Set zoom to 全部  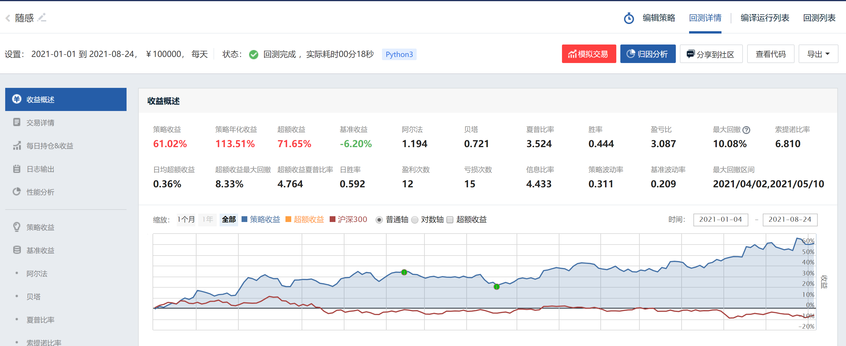click(229, 219)
